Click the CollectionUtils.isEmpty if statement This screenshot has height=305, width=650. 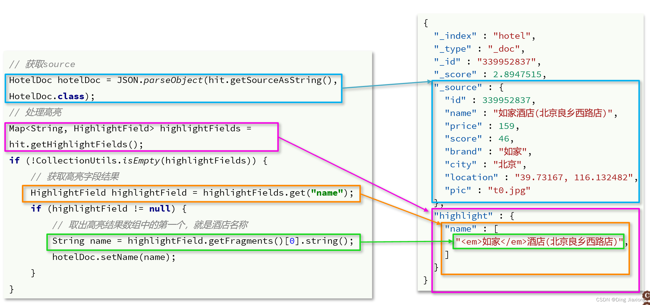[x=138, y=161]
